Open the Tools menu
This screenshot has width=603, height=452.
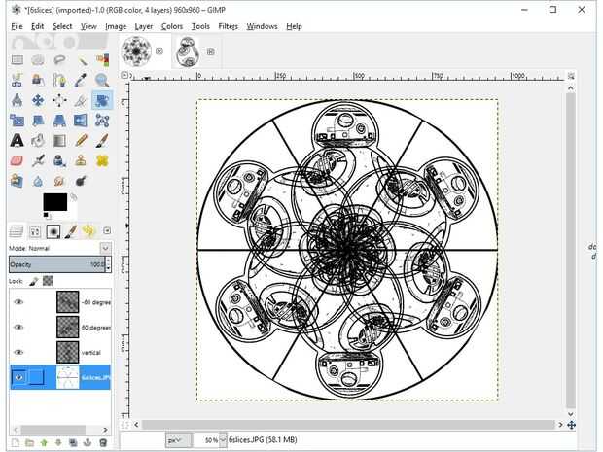200,26
